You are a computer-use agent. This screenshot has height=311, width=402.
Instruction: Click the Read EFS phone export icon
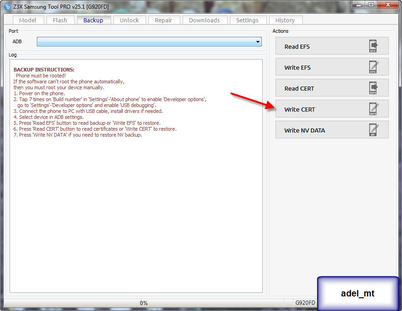coord(373,46)
